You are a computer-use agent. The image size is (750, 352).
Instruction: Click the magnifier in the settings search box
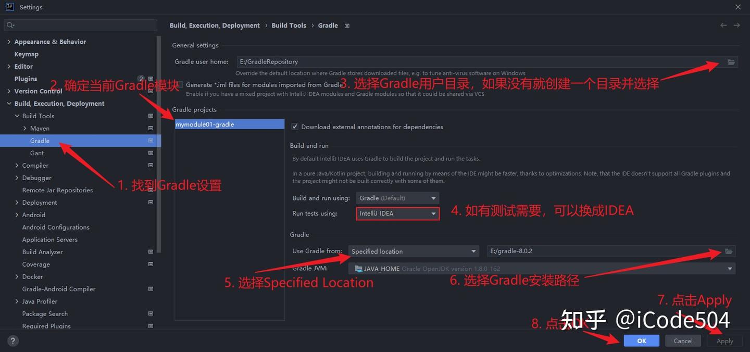pos(9,25)
